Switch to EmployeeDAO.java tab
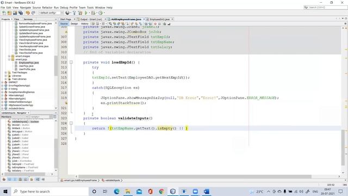Screen dimensions: 348x196 159,20
